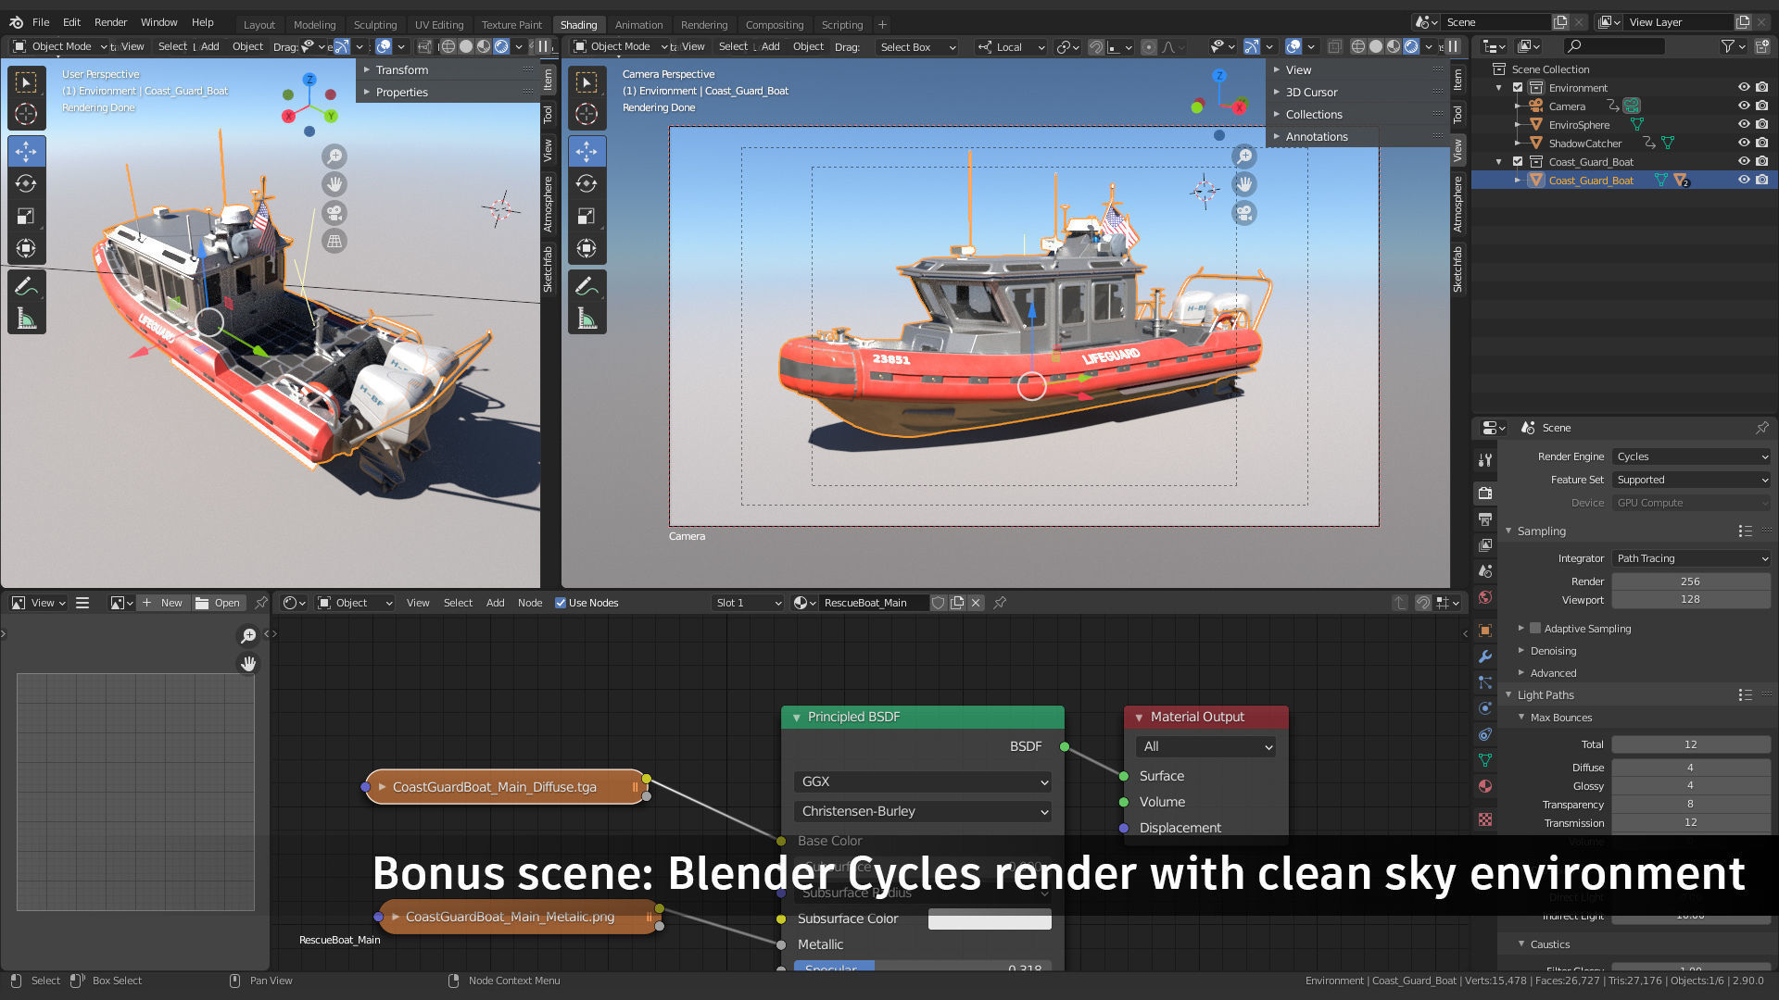This screenshot has height=1000, width=1779.
Task: Click the pan hand gizmo in camera viewport
Action: pos(1244,184)
